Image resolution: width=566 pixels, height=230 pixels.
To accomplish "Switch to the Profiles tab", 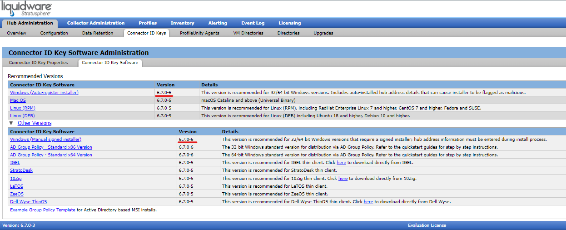I will 148,23.
